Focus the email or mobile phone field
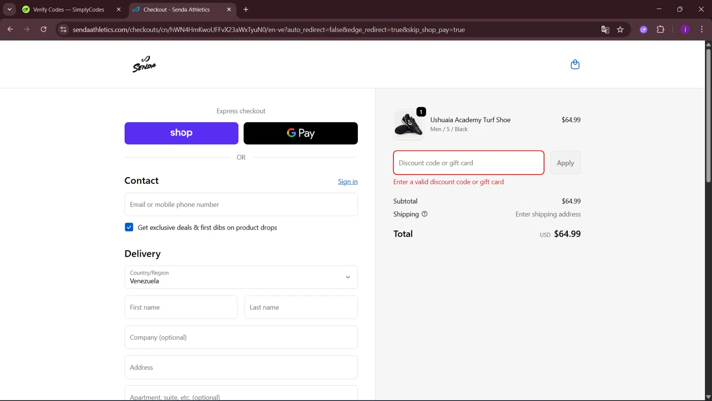 coord(241,204)
